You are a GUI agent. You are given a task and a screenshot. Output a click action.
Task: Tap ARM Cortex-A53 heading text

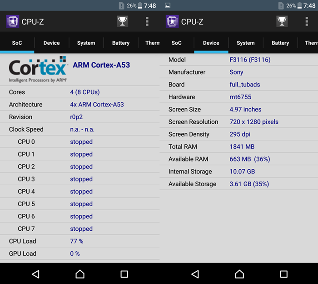[x=101, y=65]
